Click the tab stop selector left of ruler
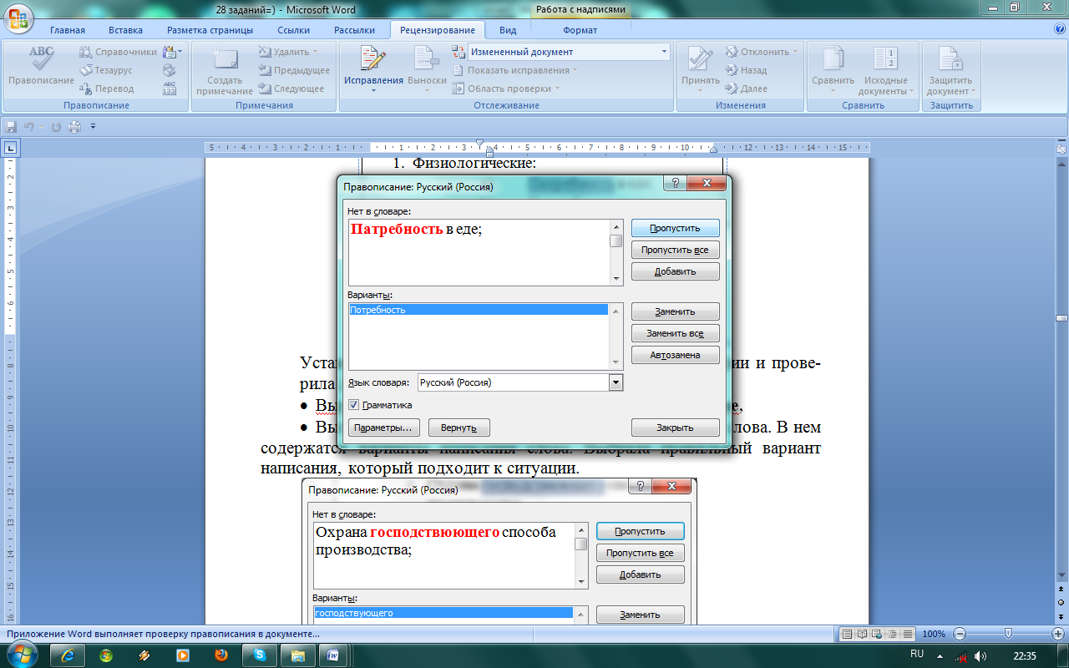The image size is (1069, 668). [x=10, y=148]
